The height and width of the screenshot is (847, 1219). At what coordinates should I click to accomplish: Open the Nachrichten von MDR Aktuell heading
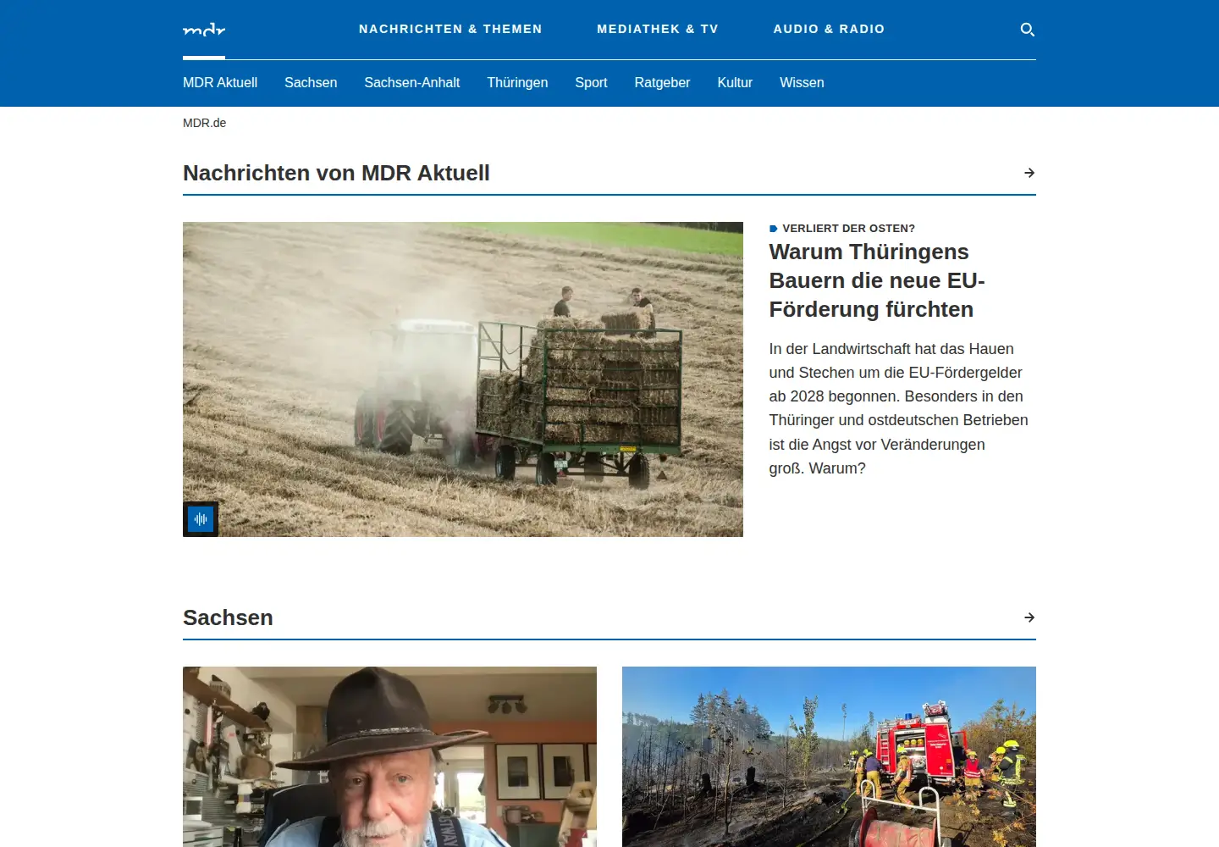pos(336,173)
